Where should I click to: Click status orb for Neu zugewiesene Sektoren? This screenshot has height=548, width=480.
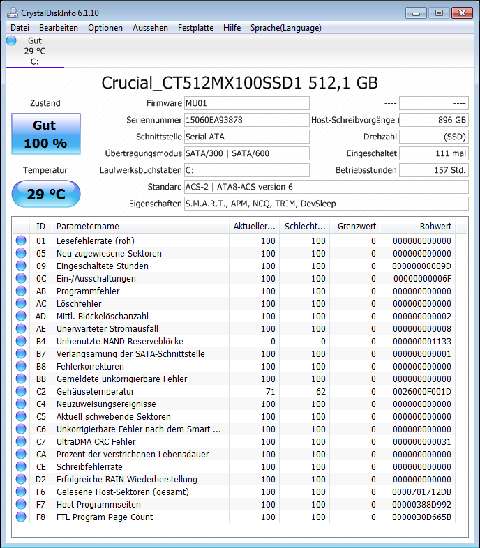[x=21, y=253]
